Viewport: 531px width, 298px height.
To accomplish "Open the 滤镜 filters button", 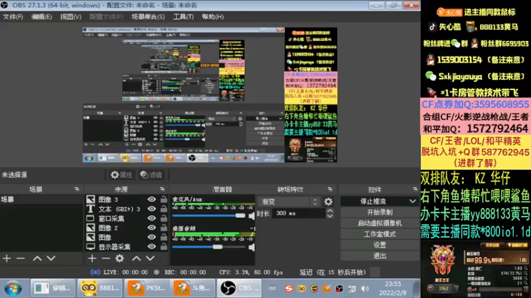I will point(151,175).
